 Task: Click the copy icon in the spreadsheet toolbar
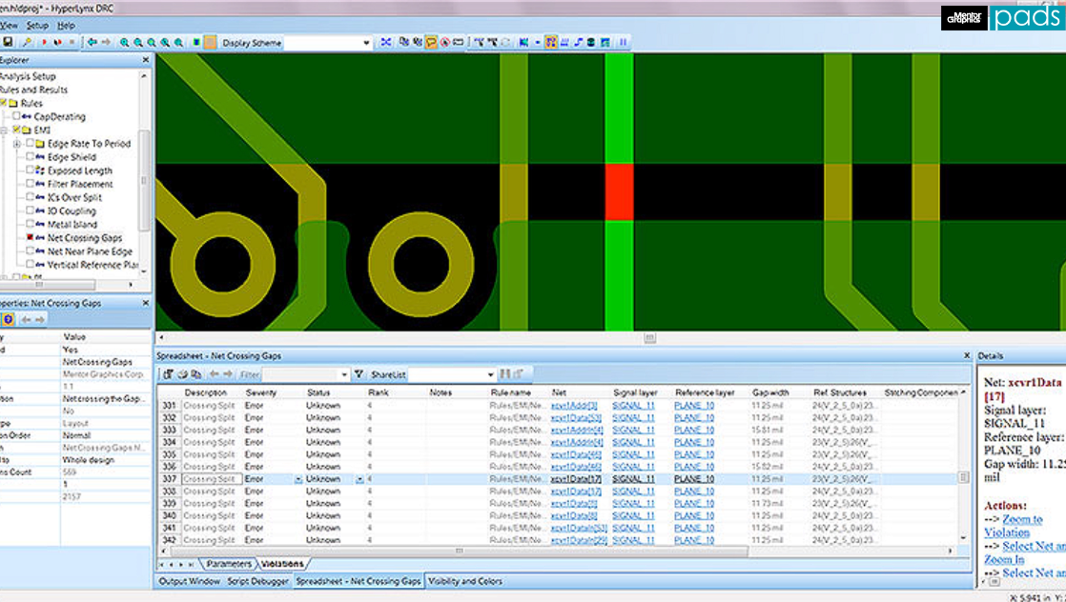195,373
